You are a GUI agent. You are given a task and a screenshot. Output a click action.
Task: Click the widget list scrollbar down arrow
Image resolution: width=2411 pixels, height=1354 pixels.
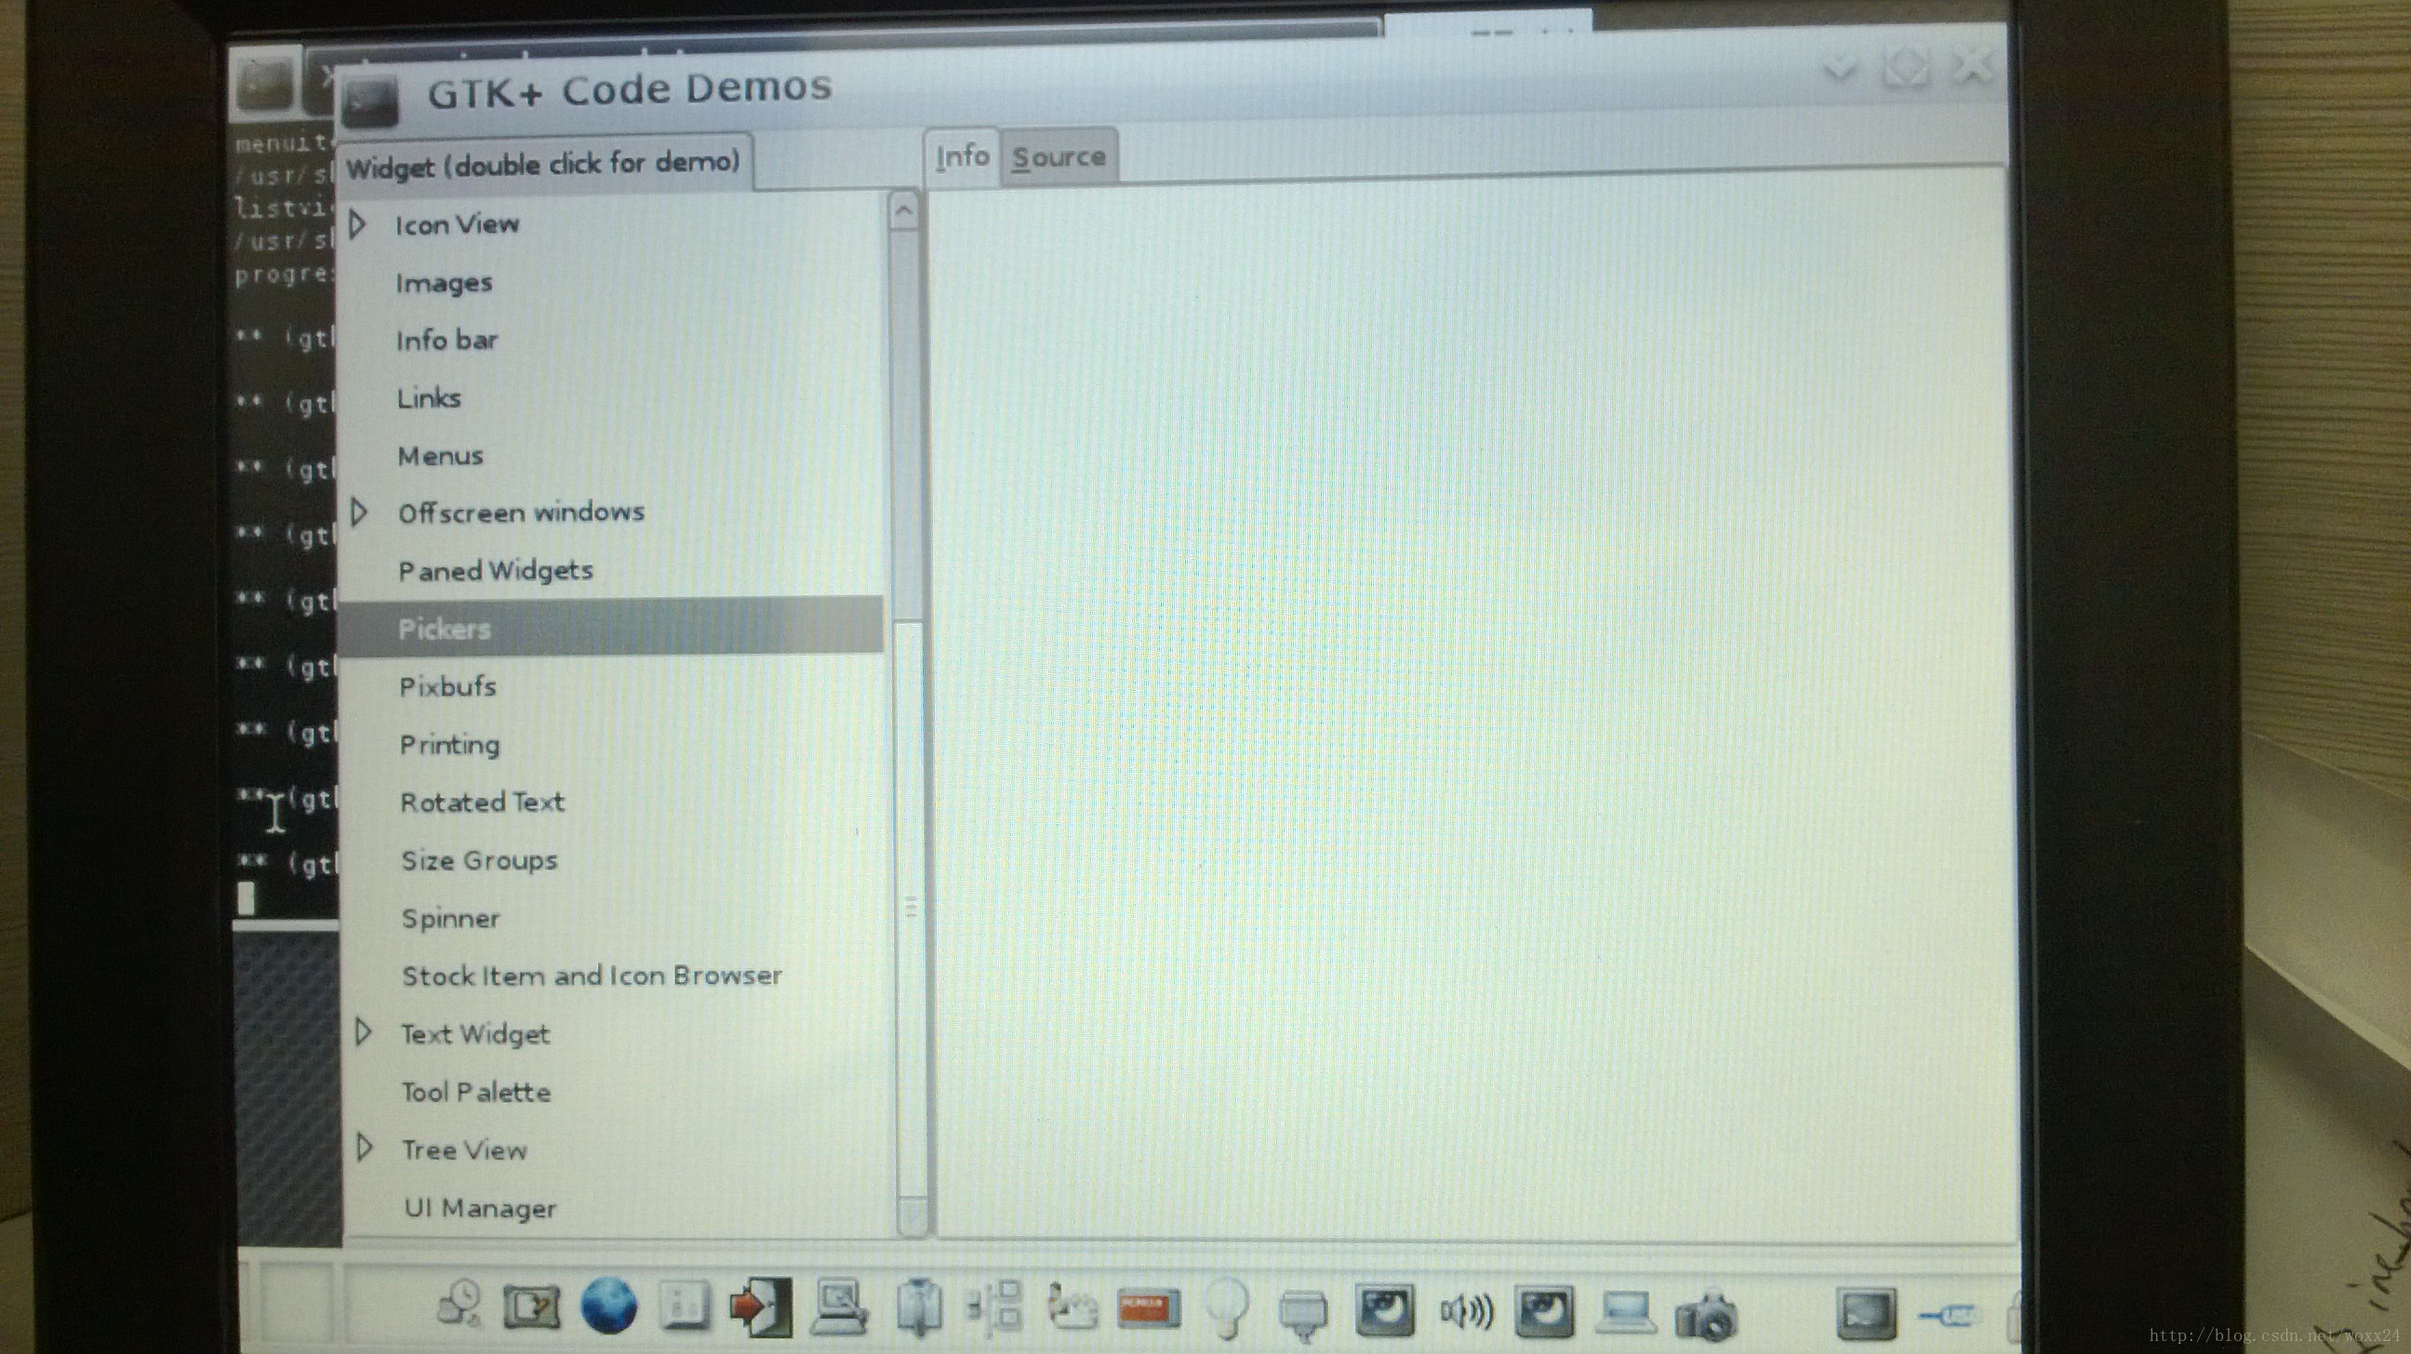[x=912, y=1216]
